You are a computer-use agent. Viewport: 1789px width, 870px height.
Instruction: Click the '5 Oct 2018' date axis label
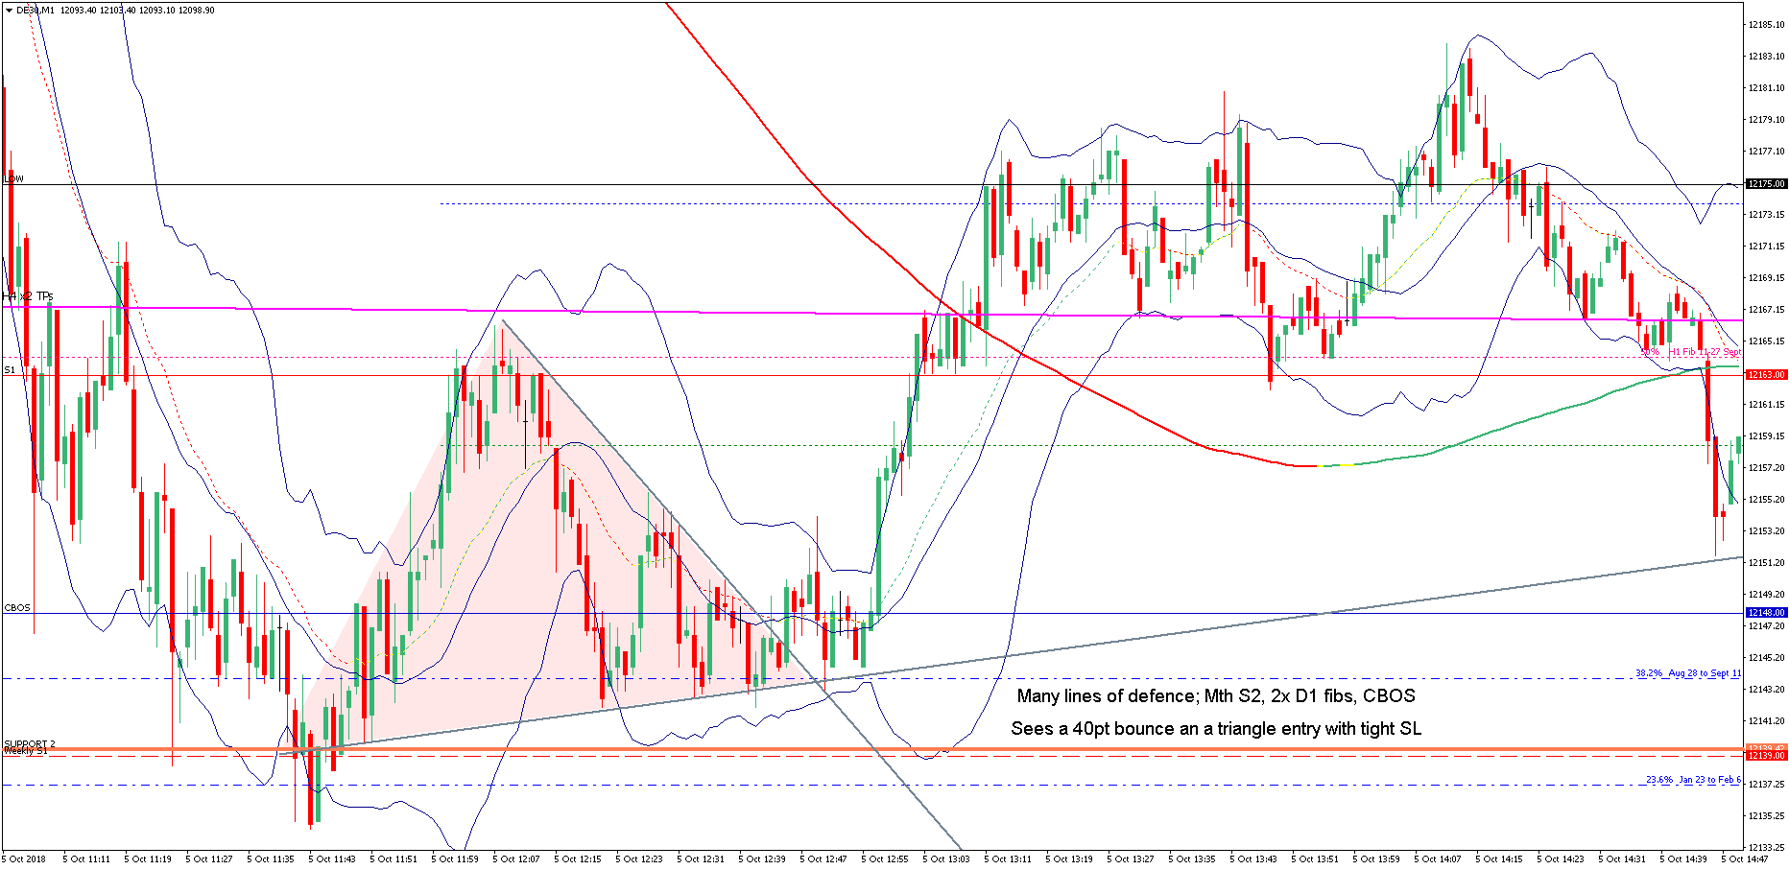pos(25,859)
